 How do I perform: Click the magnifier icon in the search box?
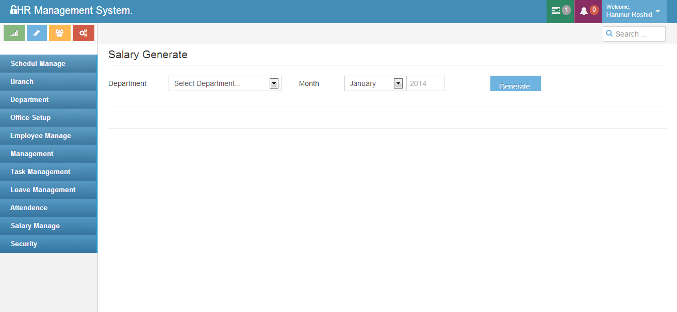coord(609,34)
